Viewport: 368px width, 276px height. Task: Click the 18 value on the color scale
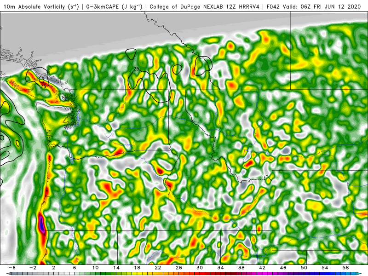[137, 268]
